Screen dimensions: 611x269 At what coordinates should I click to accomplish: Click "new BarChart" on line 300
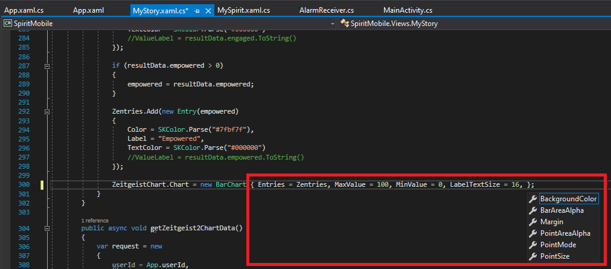click(x=223, y=184)
